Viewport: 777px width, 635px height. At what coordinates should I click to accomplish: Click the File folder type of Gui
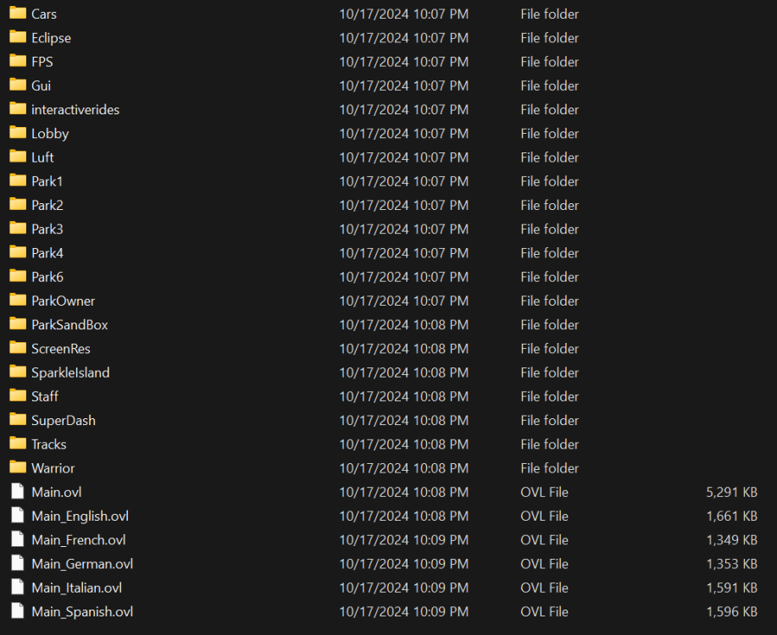tap(550, 86)
